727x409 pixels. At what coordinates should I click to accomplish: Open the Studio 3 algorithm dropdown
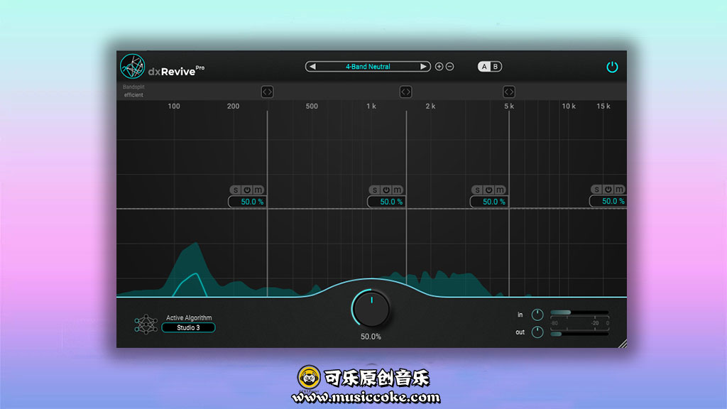click(x=188, y=328)
